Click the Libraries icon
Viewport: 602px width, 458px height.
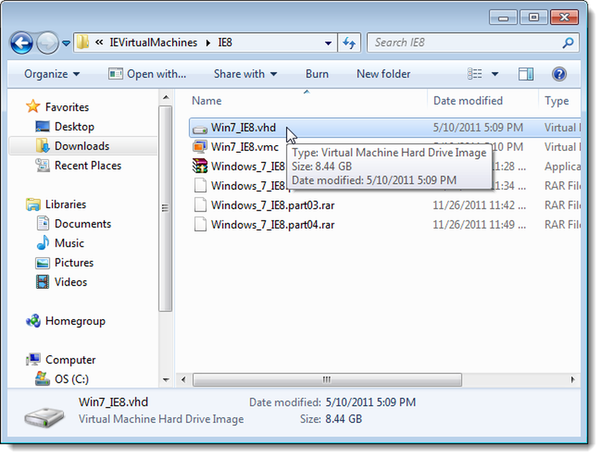[x=33, y=204]
